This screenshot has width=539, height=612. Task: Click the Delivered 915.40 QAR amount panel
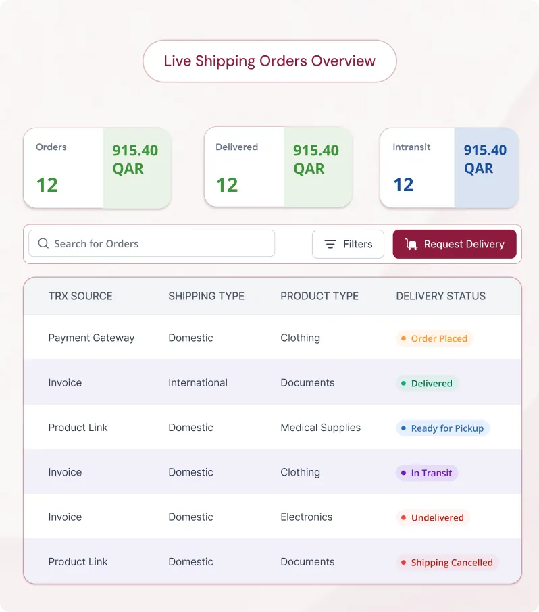(x=318, y=167)
